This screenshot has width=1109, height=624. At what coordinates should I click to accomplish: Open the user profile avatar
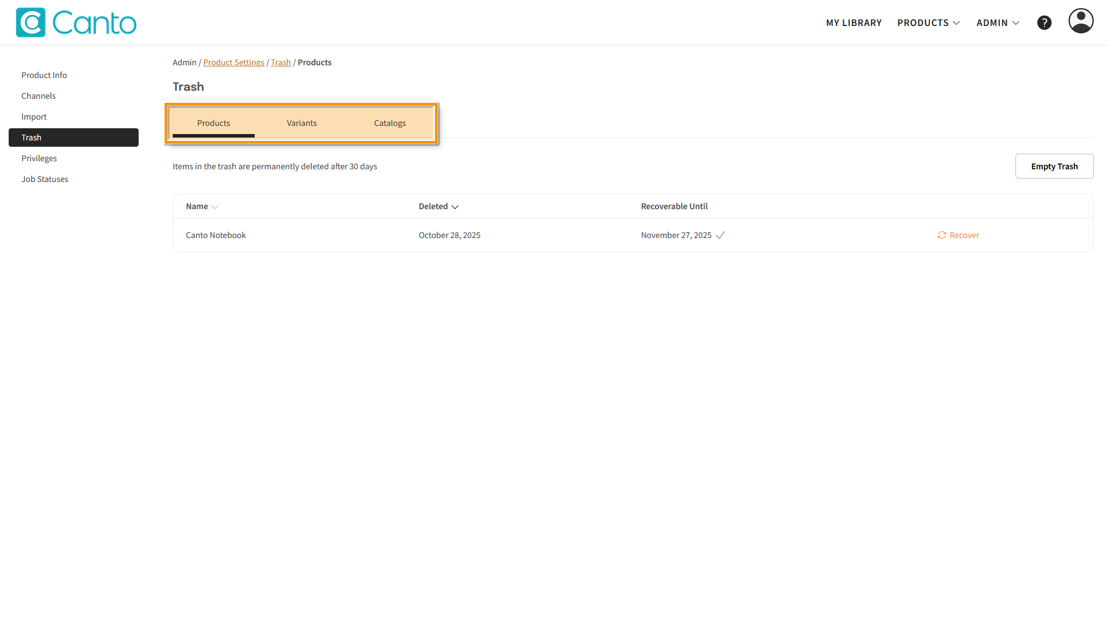point(1081,21)
